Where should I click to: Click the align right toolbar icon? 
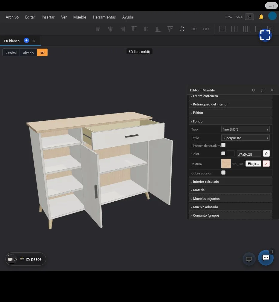coord(123,29)
